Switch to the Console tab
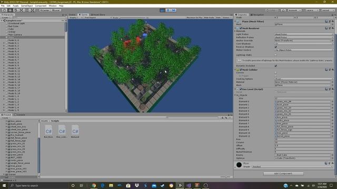Image resolution: width=337 pixels, height=189 pixels. tap(20, 115)
